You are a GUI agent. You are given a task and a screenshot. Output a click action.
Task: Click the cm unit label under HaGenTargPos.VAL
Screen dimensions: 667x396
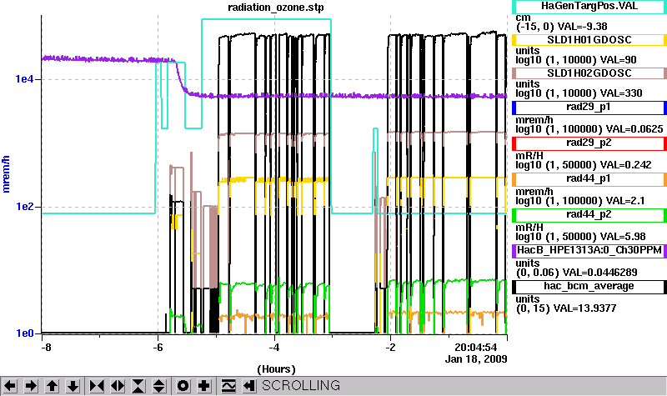[x=523, y=18]
